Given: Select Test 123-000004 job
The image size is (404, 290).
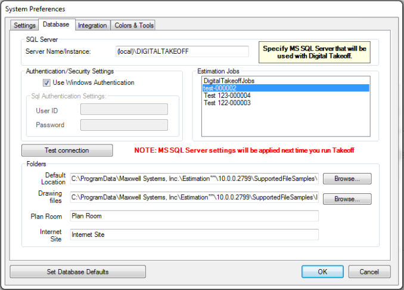Looking at the screenshot, I should [x=286, y=95].
